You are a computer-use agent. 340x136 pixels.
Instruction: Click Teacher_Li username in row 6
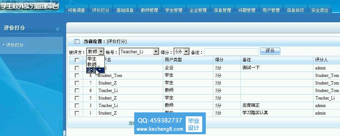tap(108, 91)
